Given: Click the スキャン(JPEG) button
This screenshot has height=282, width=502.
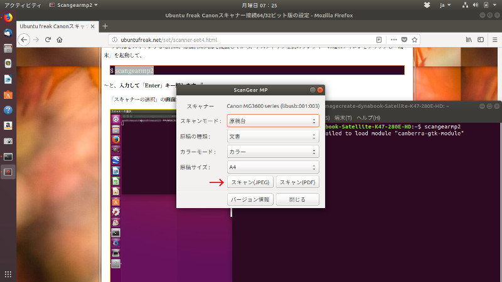Looking at the screenshot, I should coord(250,182).
